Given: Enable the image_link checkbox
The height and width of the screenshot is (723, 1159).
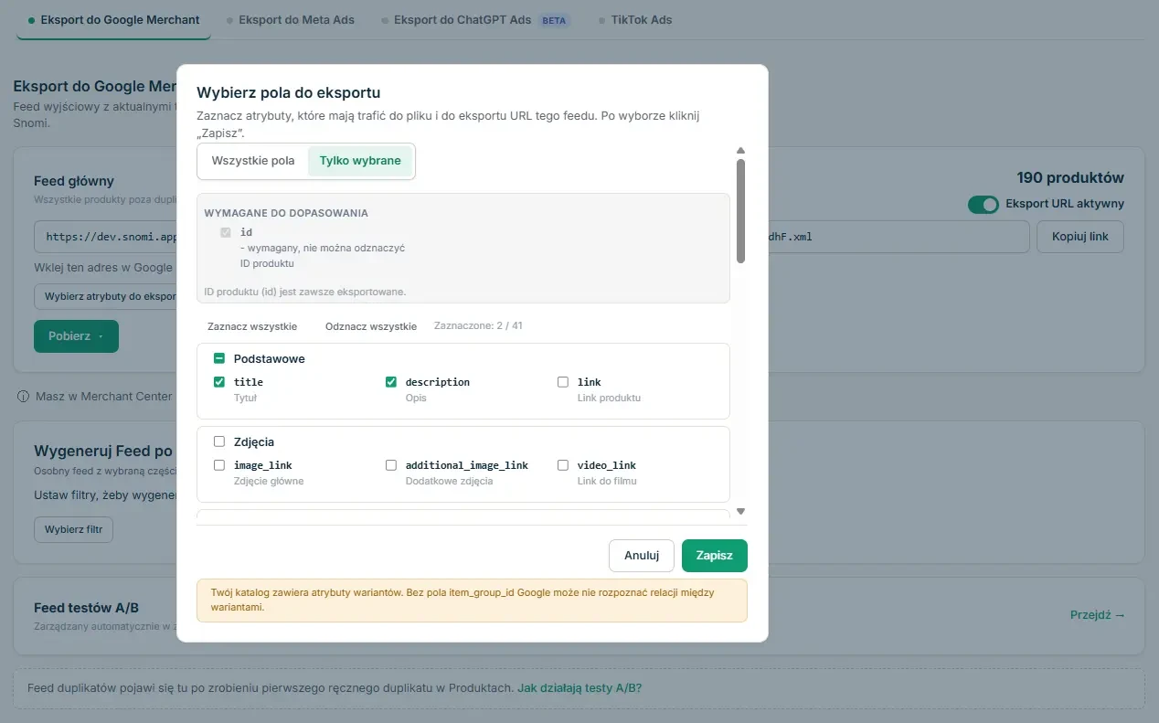Looking at the screenshot, I should pyautogui.click(x=219, y=465).
